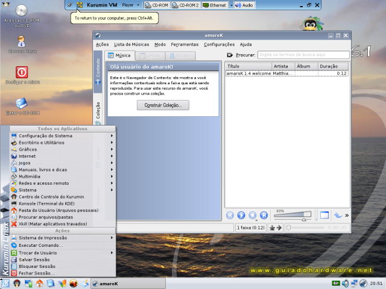Click the K menu button on taskbar
Screen dimensions: 386x289
pos(5,284)
